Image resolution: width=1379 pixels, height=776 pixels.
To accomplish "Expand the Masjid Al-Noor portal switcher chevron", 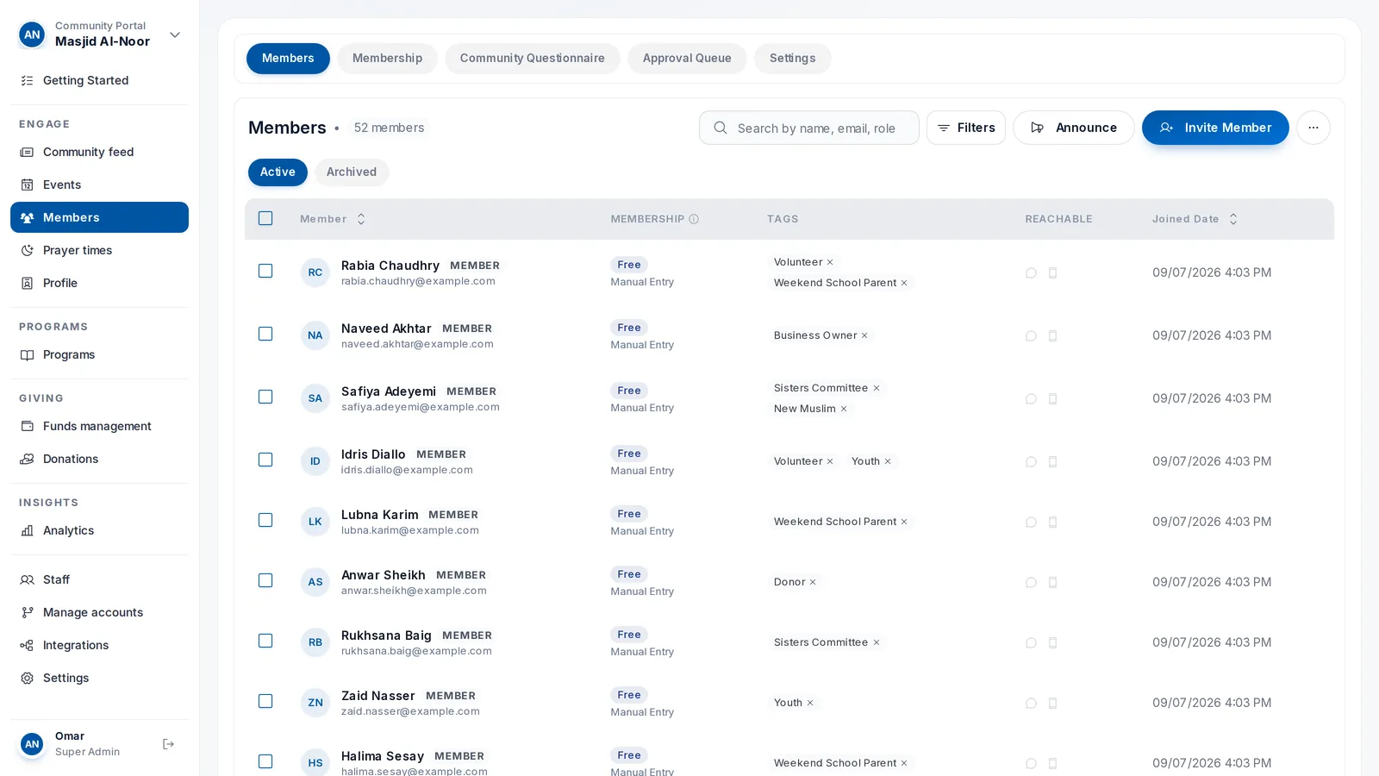I will [175, 34].
